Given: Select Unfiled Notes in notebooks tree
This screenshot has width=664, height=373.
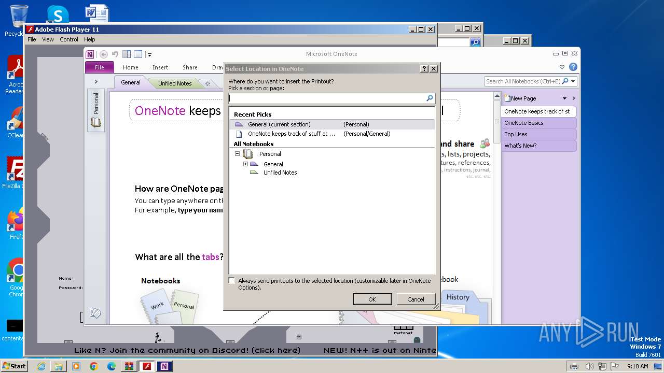Looking at the screenshot, I should [280, 173].
